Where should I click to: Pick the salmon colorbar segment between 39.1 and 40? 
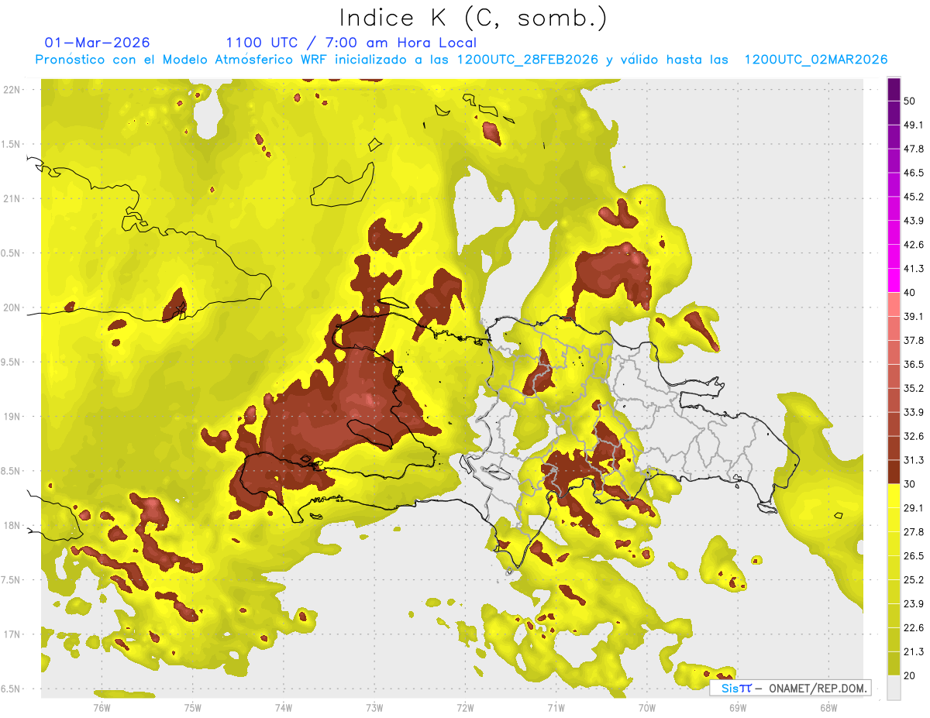pyautogui.click(x=894, y=304)
